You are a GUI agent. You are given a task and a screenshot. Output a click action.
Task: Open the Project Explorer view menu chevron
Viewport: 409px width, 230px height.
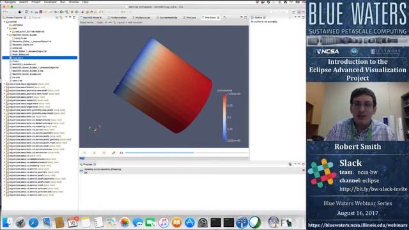click(x=66, y=17)
